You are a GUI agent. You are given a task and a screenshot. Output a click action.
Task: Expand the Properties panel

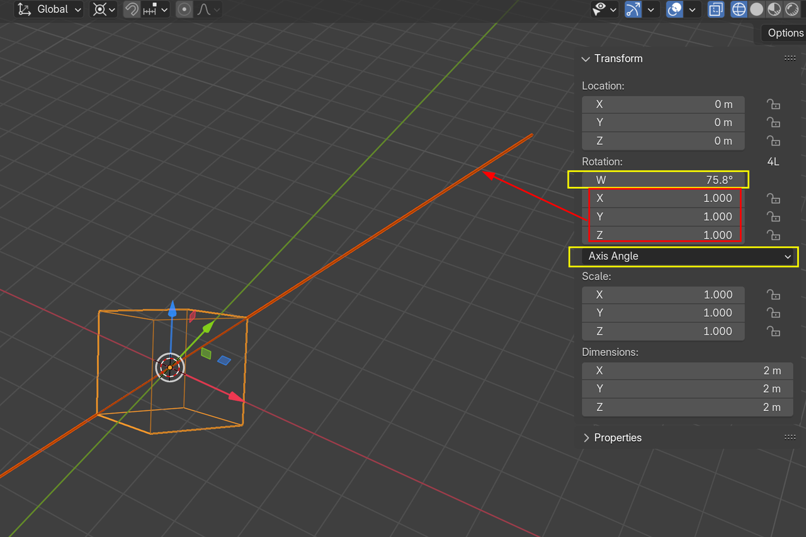click(586, 438)
